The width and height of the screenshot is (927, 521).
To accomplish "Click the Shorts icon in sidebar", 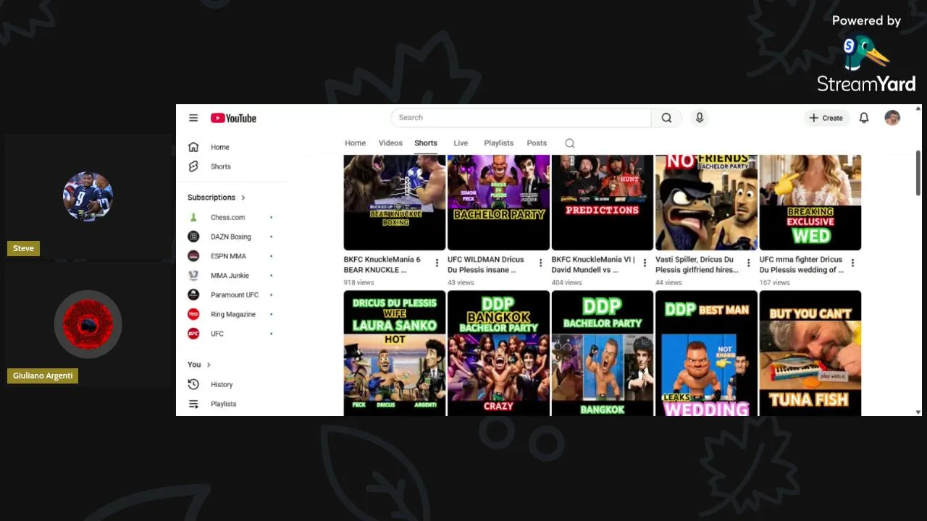I will (193, 166).
